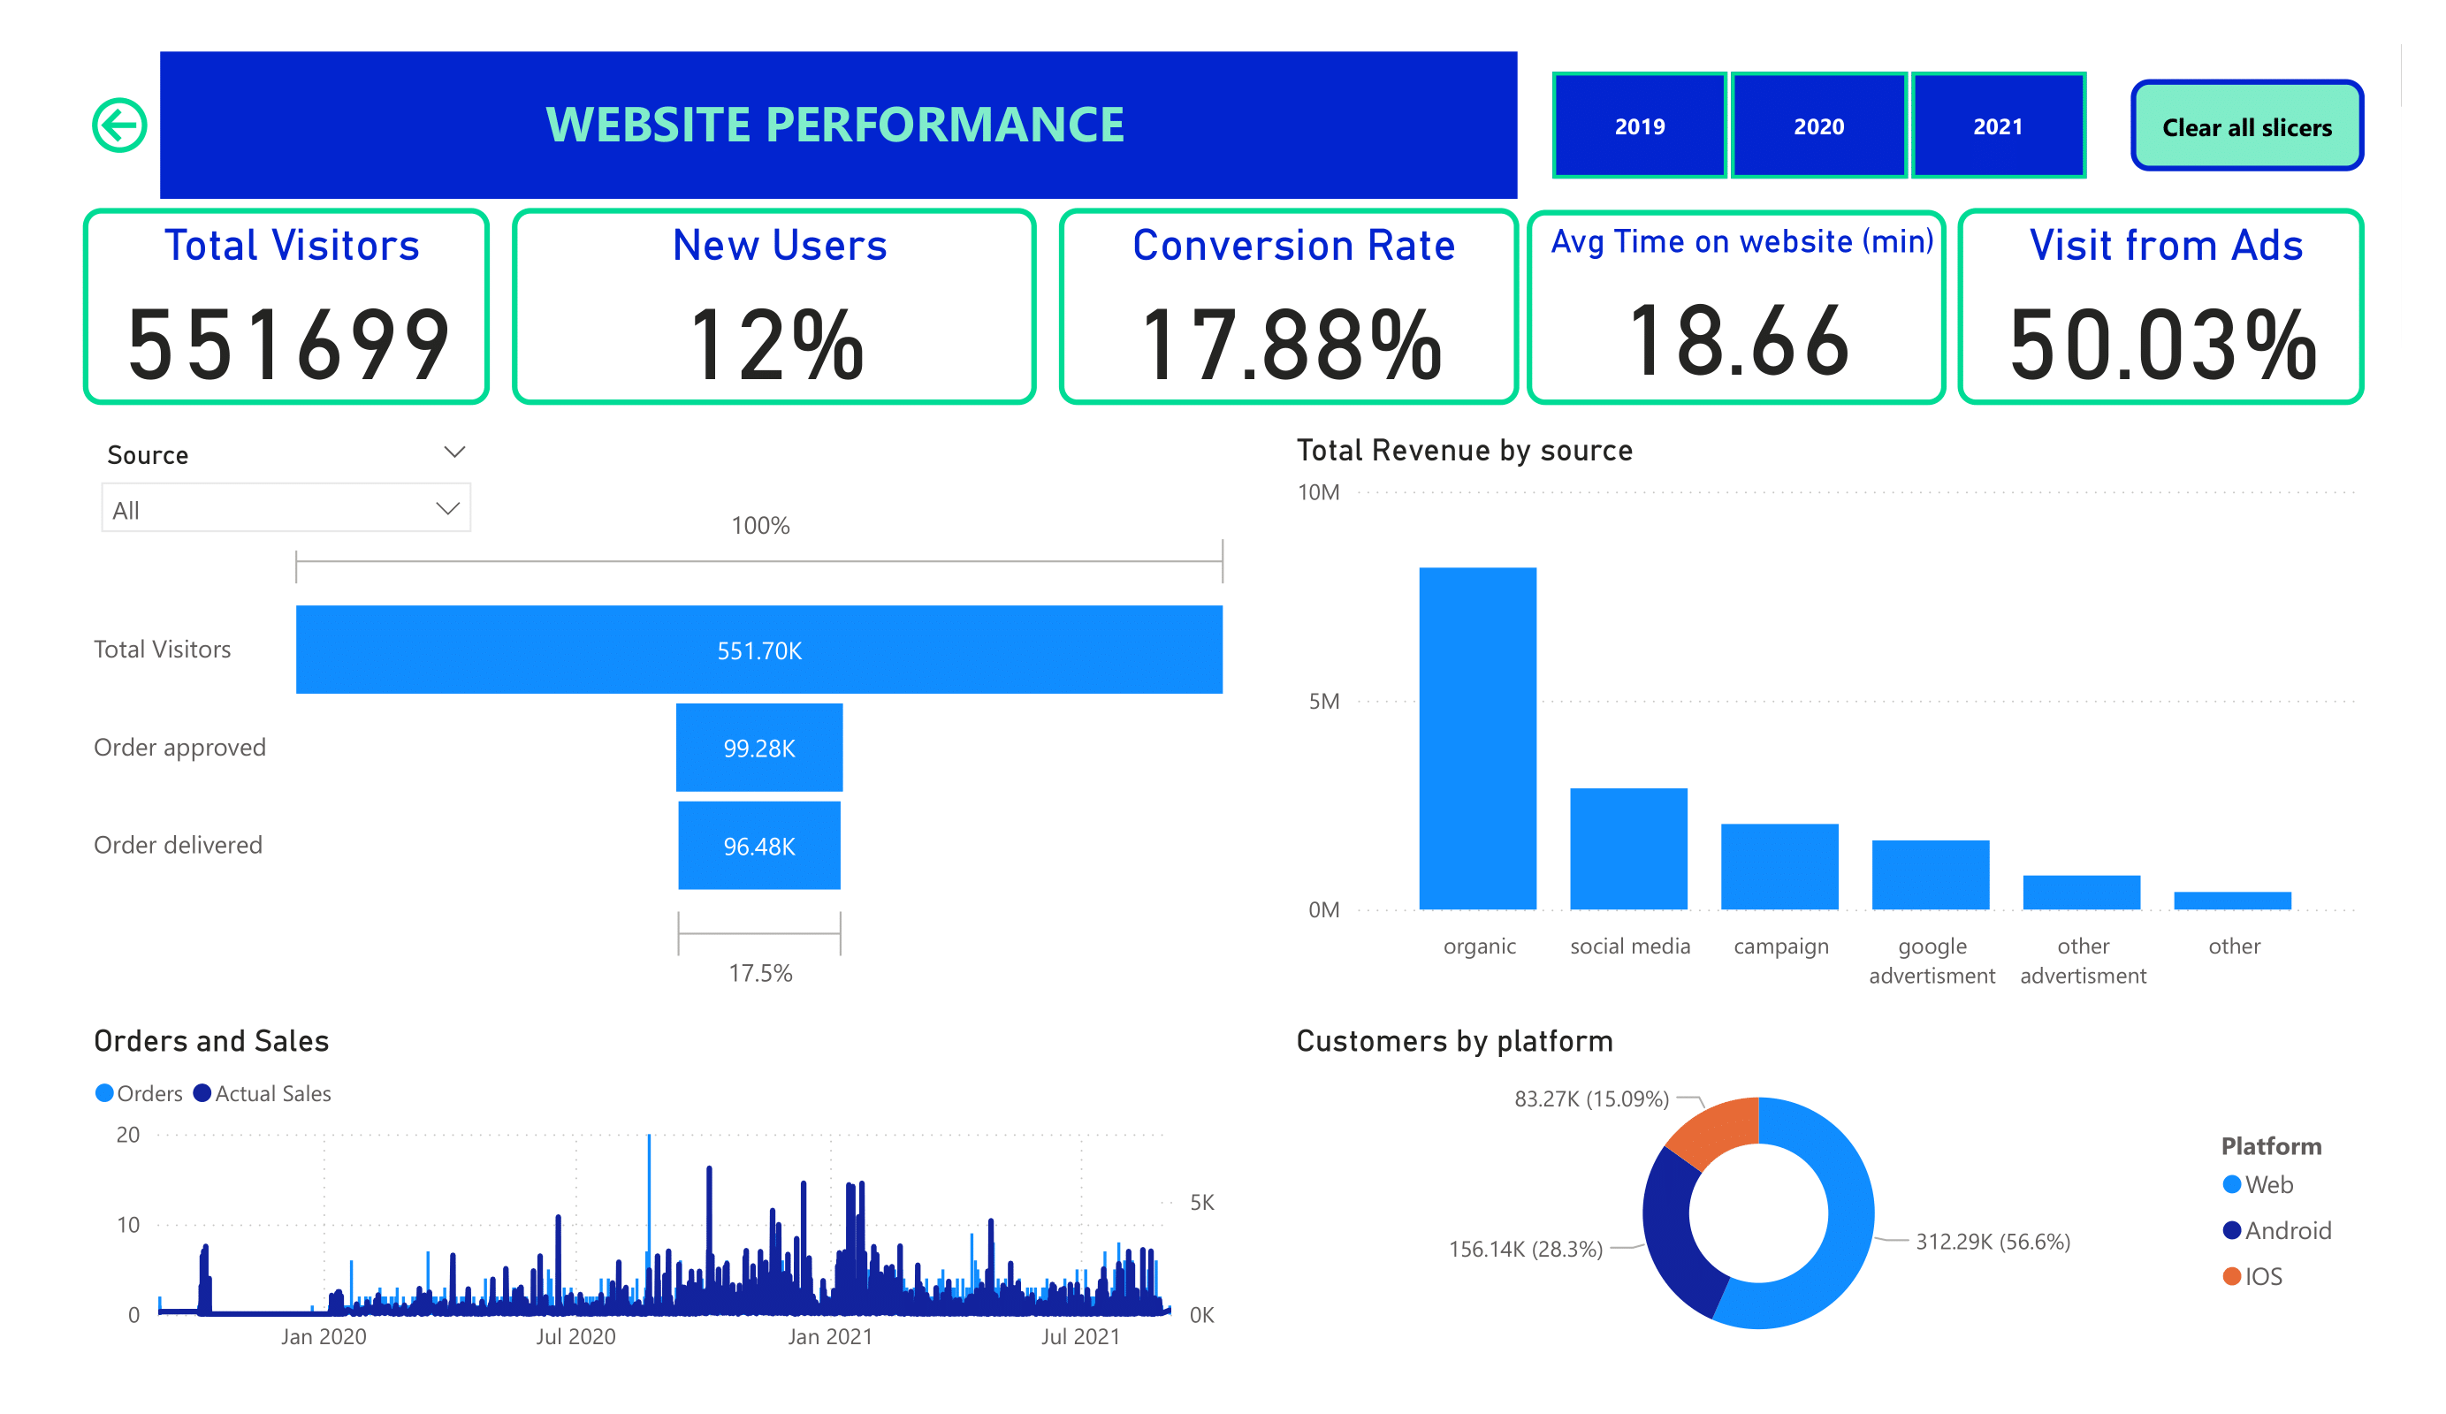Screen dimensions: 2446x1414
Task: Click the Web platform legend dot
Action: (2230, 1184)
